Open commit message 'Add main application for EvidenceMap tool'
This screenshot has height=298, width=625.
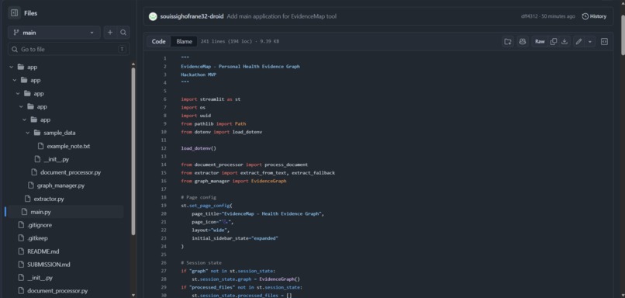[x=281, y=16]
